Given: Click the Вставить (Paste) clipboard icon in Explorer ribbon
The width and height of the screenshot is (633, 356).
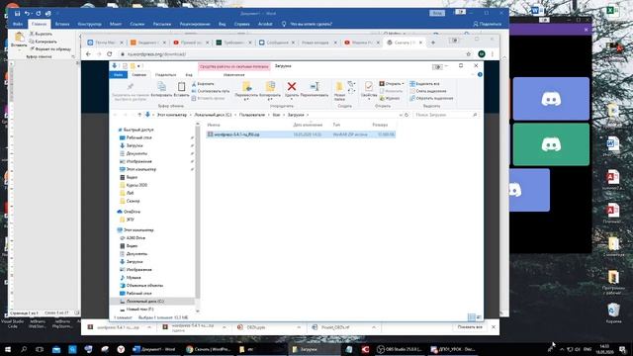Looking at the screenshot, I should pos(182,86).
